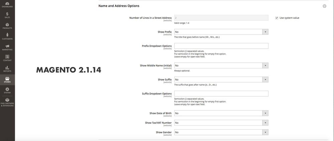
Task: Open the Show Middle Name (initial) dropdown
Action: click(221, 65)
